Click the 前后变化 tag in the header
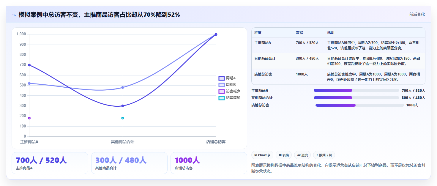This screenshot has height=186, width=437. 417,14
